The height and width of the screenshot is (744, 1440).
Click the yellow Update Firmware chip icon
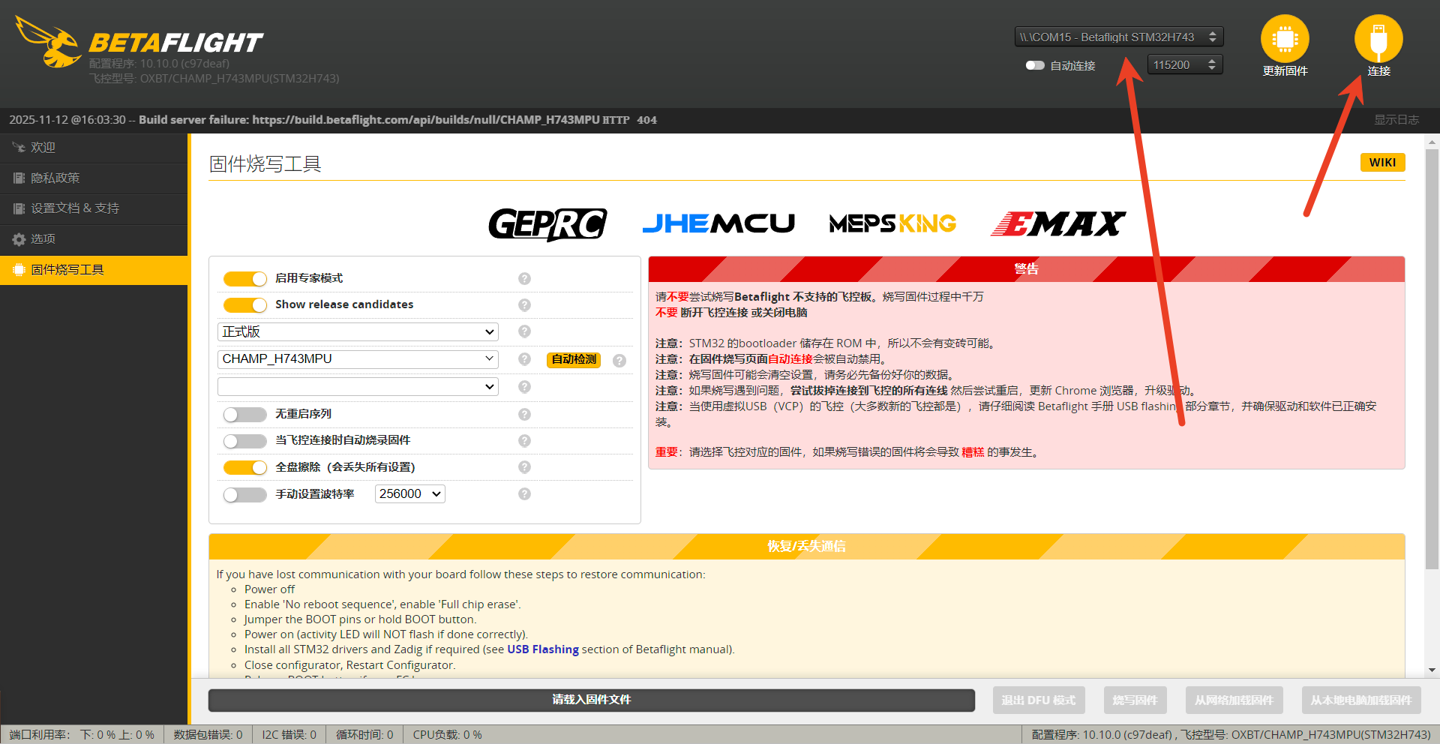pyautogui.click(x=1284, y=39)
